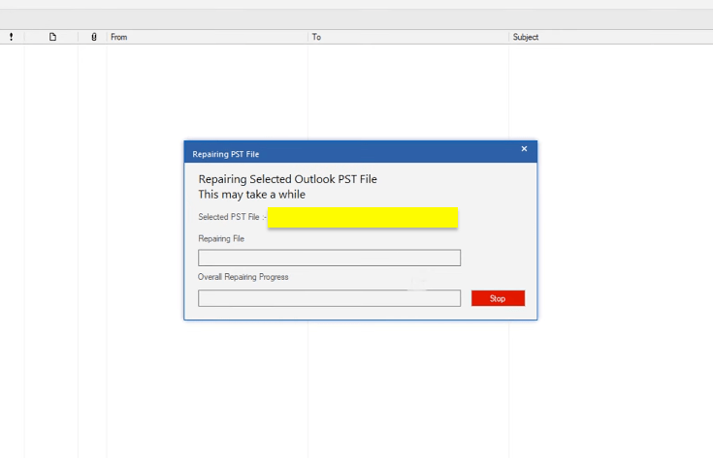This screenshot has width=713, height=458.
Task: Click the 'Repairing File' label
Action: 221,238
